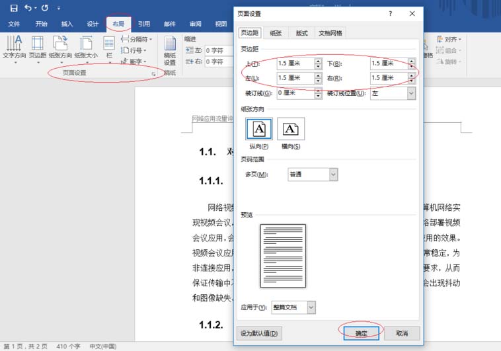Open the 纸张大小 paper size tool

pyautogui.click(x=87, y=49)
